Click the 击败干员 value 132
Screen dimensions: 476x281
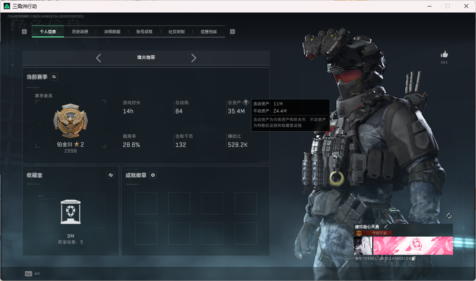pyautogui.click(x=181, y=145)
